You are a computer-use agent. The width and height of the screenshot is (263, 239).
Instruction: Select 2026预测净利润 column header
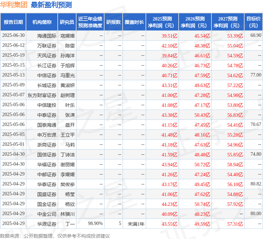(x=195, y=22)
